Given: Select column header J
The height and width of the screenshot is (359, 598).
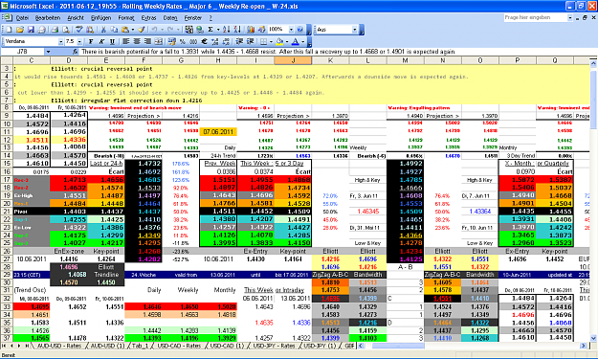Looking at the screenshot, I should pos(293,60).
